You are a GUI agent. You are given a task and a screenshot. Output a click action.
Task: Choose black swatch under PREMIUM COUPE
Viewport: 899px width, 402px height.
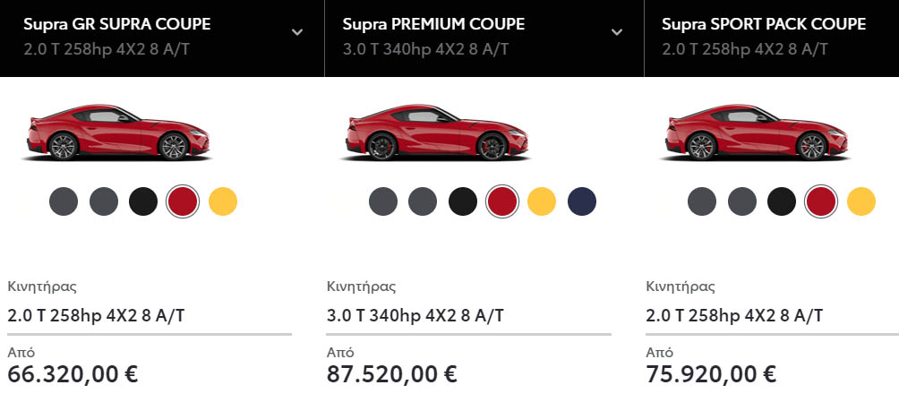click(x=463, y=201)
